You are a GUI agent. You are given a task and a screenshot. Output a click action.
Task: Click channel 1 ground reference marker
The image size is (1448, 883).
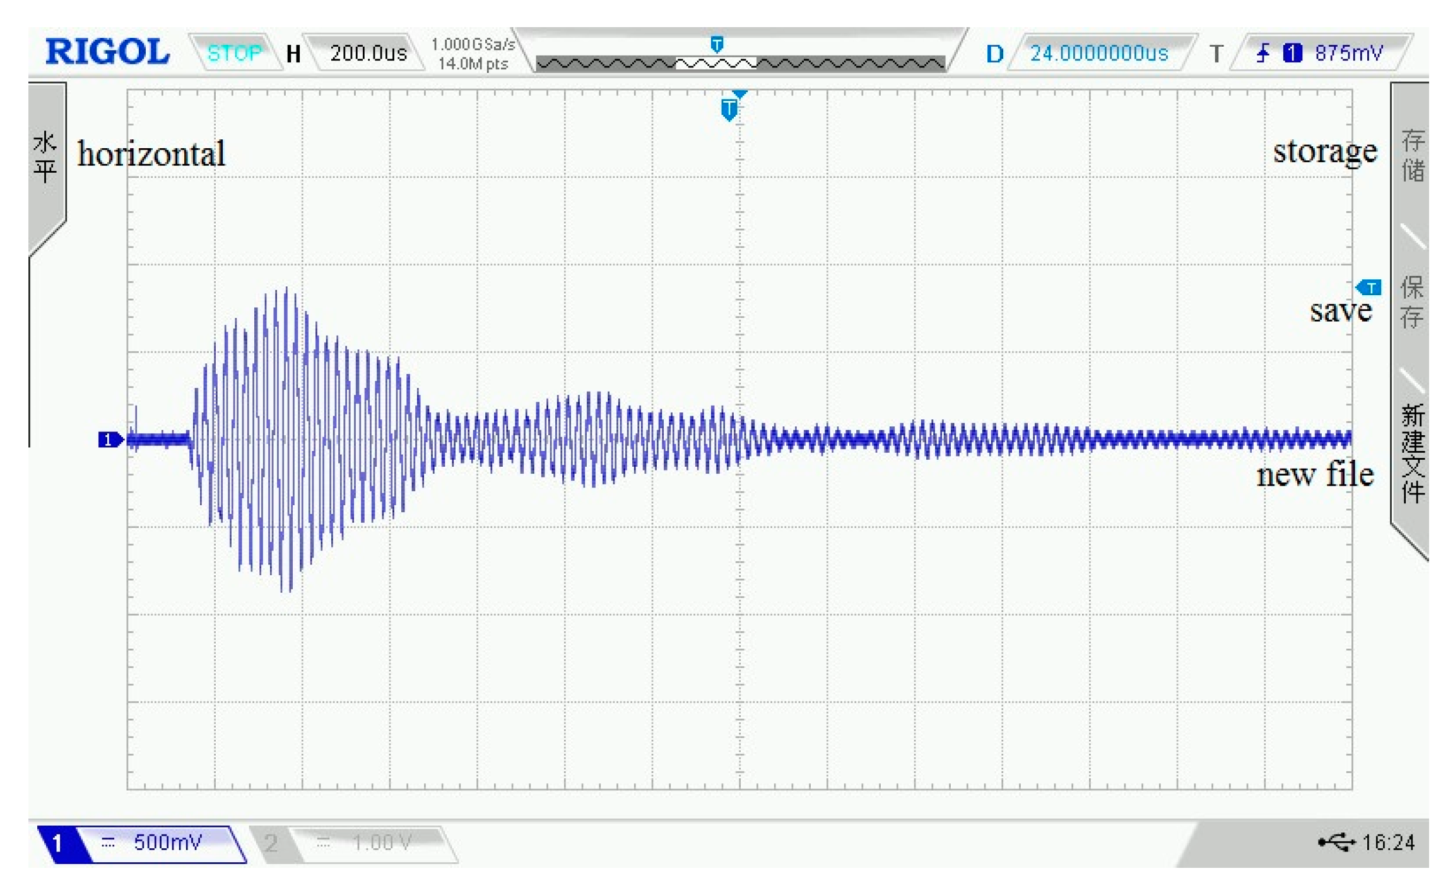[110, 440]
